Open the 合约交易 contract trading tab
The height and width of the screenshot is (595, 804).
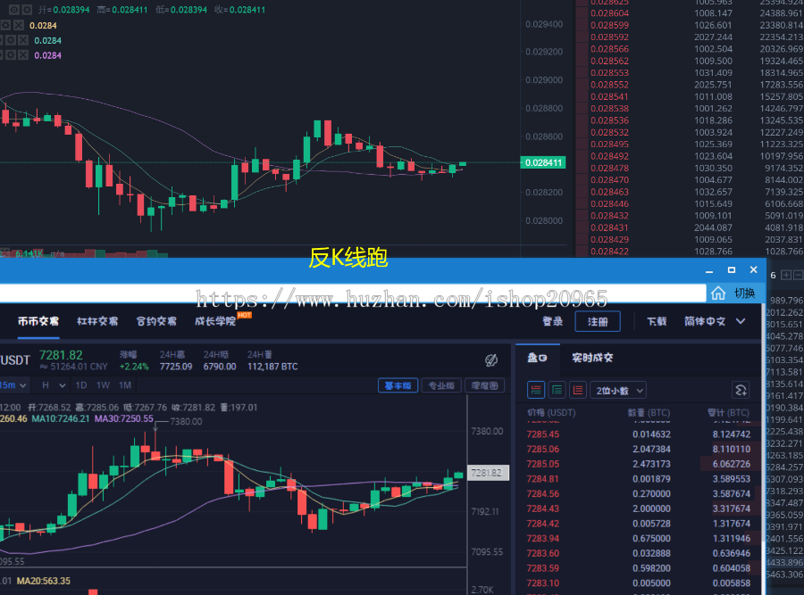156,321
